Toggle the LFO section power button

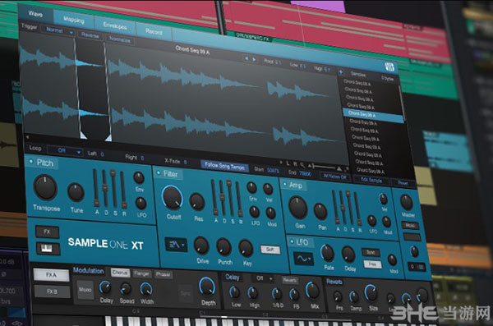coord(292,241)
